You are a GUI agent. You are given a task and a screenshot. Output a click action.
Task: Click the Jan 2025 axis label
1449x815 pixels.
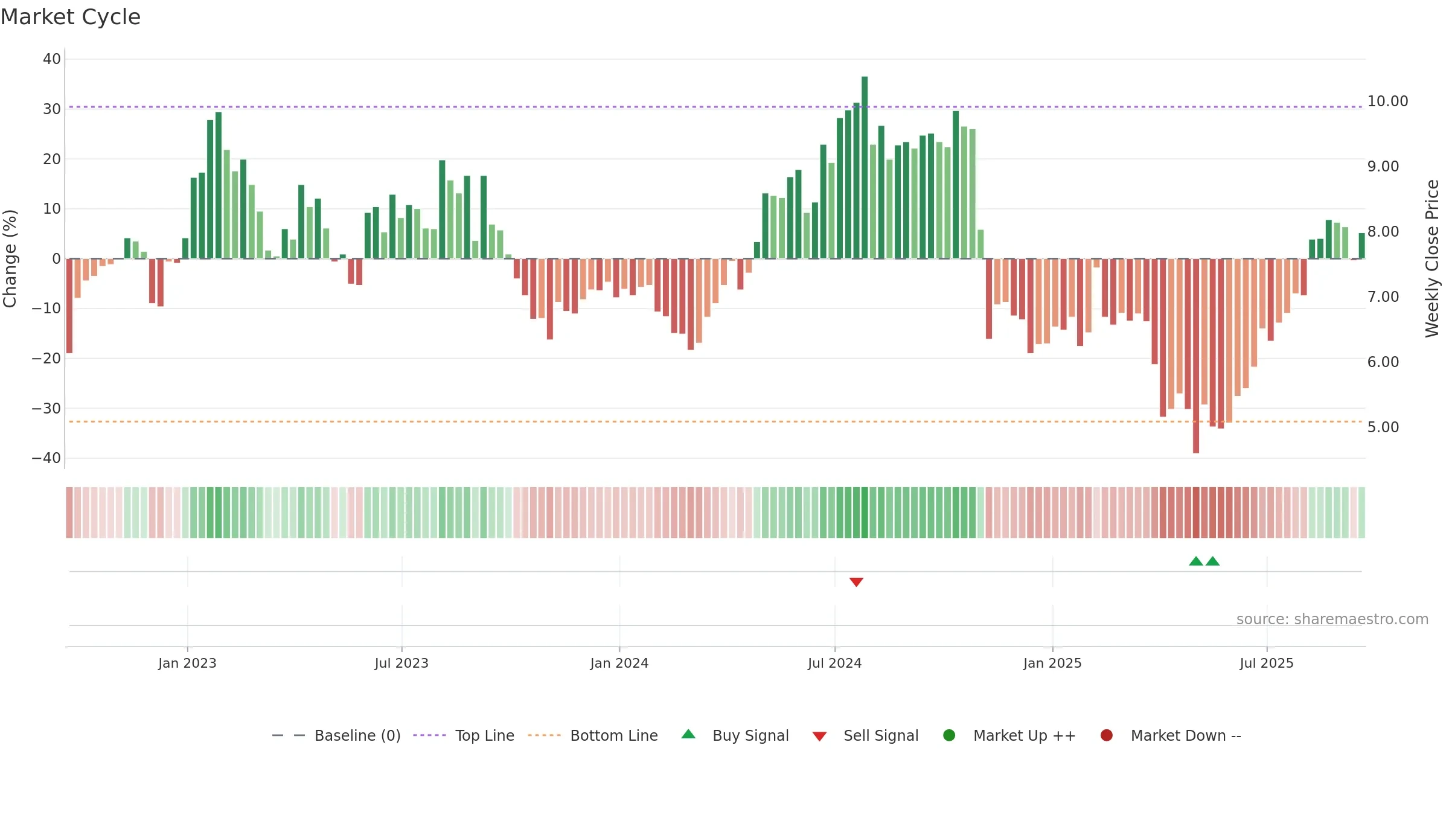[x=1052, y=663]
